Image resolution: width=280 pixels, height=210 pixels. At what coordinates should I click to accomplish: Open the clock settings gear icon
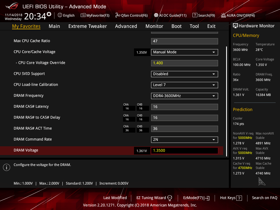pos(49,14)
